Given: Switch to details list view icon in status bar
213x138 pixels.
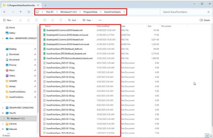Looking at the screenshot, I should pyautogui.click(x=207, y=135).
